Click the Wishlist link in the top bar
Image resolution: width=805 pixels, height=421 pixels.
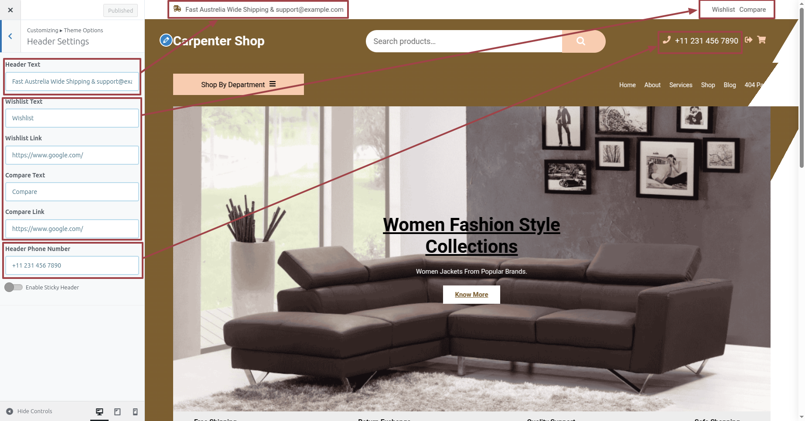coord(723,10)
